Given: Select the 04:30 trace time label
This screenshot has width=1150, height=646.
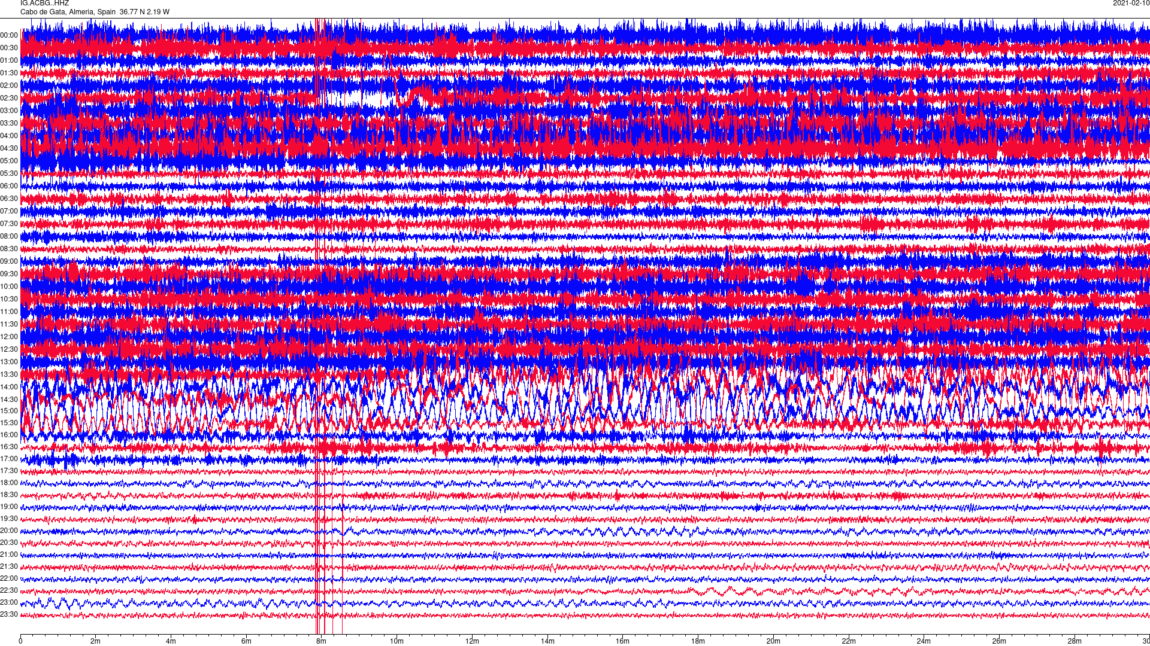Looking at the screenshot, I should [x=9, y=148].
